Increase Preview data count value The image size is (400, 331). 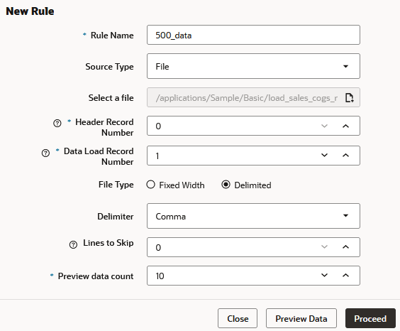coord(345,276)
